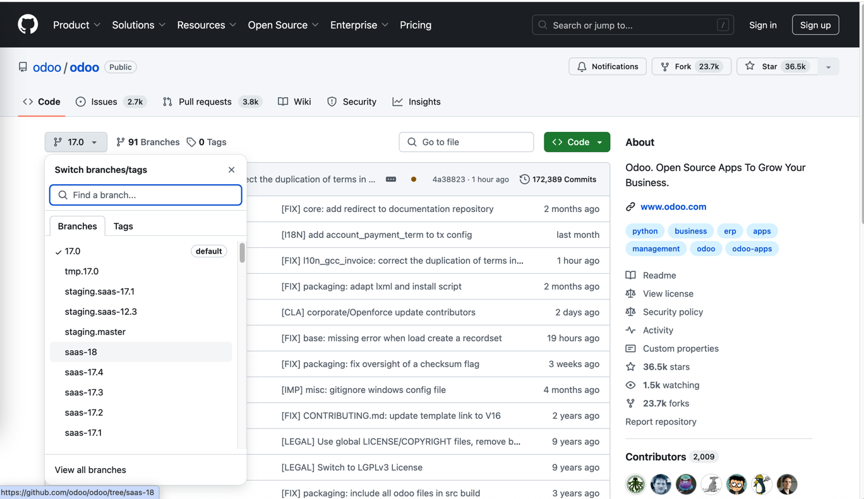The width and height of the screenshot is (864, 499).
Task: Open the commit message ellipsis icon
Action: (391, 179)
